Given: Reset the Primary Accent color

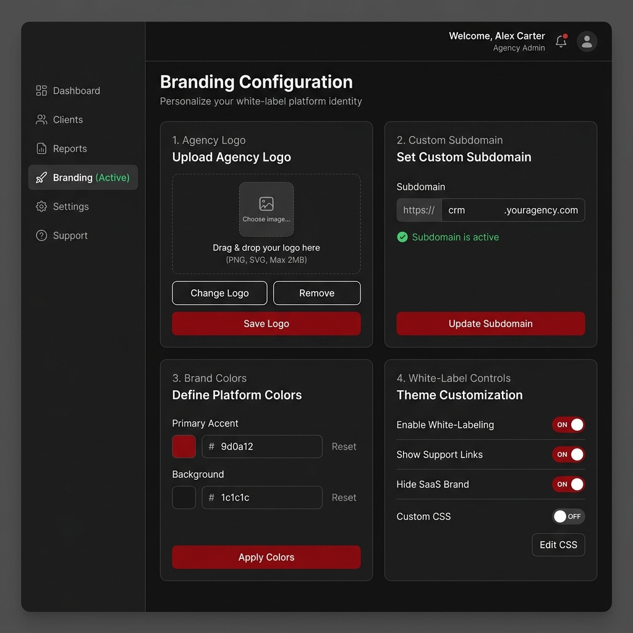Looking at the screenshot, I should click(344, 446).
